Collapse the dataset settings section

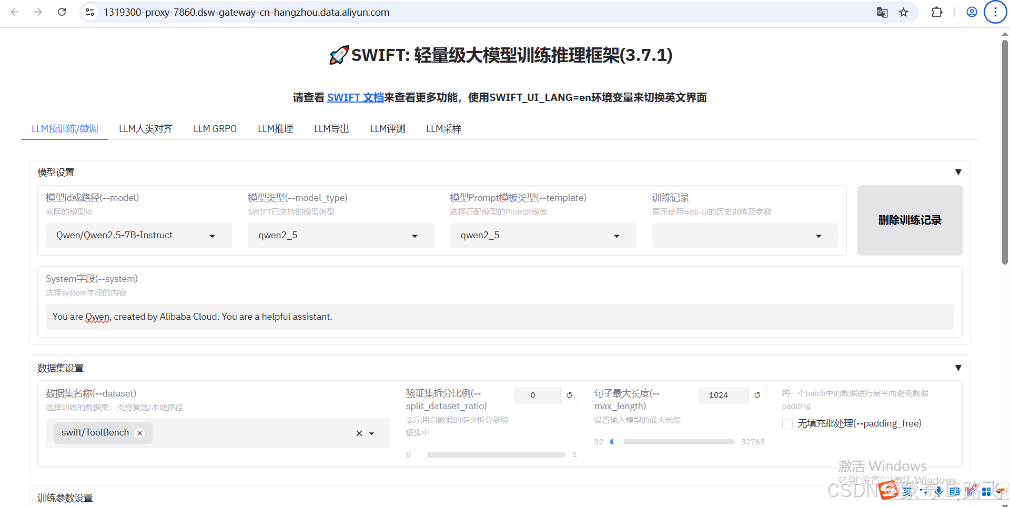(x=958, y=368)
